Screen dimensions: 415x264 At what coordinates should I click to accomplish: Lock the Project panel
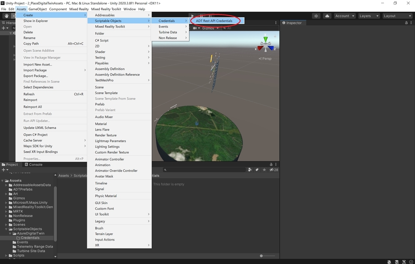(x=271, y=164)
